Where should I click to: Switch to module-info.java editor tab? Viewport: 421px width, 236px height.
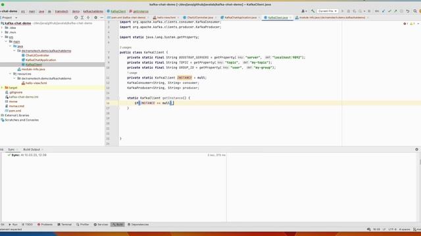pos(332,18)
